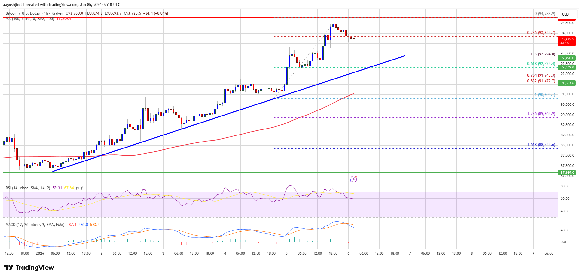Click the purple lightning event icon
Viewport: 582px width, 277px height.
point(353,179)
